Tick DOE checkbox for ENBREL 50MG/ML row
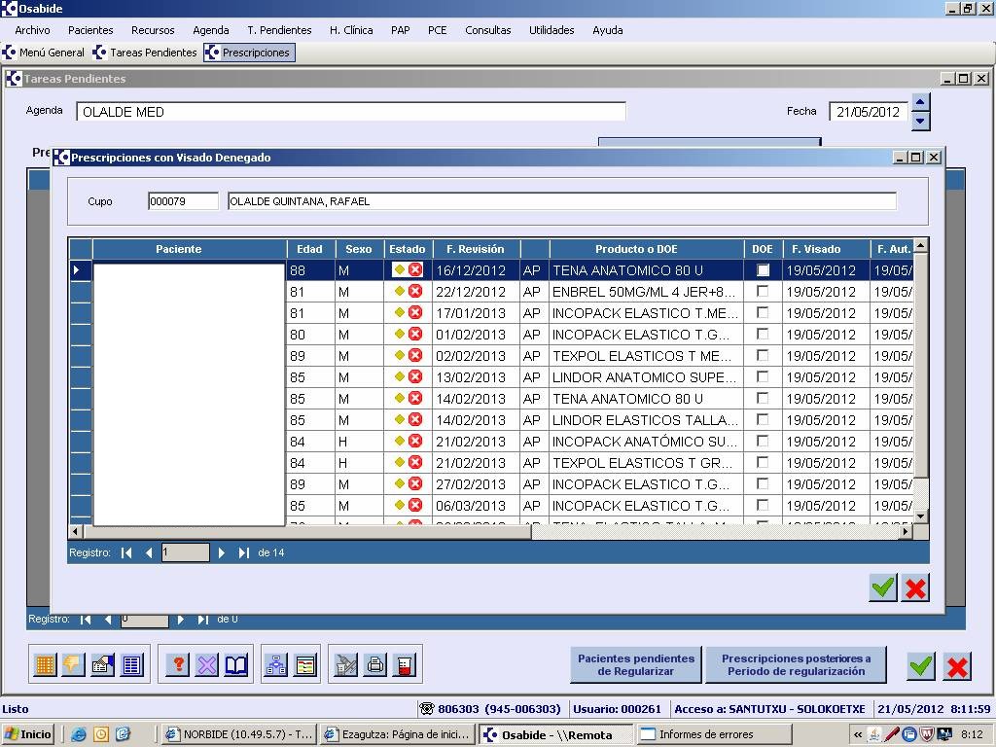Viewport: 996px width, 747px height. tap(763, 291)
